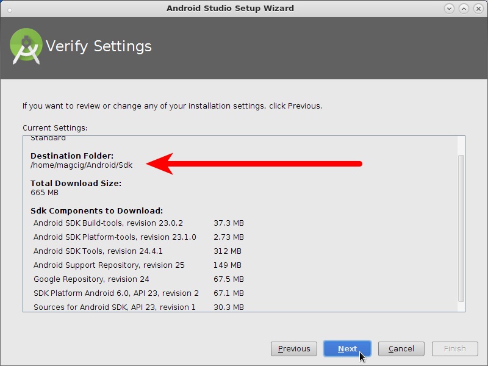
Task: Click the Android Studio Setup Wizard title text
Action: (231, 8)
